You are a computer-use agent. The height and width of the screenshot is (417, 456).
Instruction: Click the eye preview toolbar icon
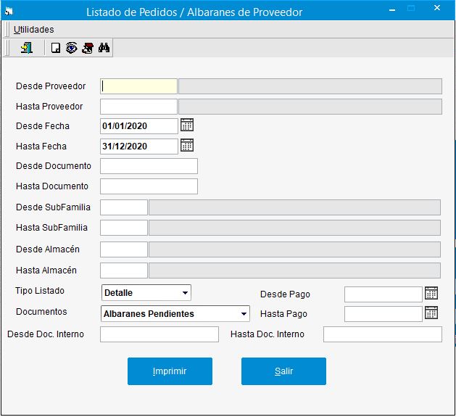point(72,48)
